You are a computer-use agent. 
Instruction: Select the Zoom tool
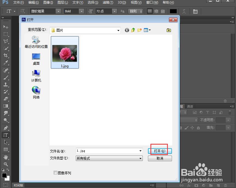pyautogui.click(x=6, y=164)
